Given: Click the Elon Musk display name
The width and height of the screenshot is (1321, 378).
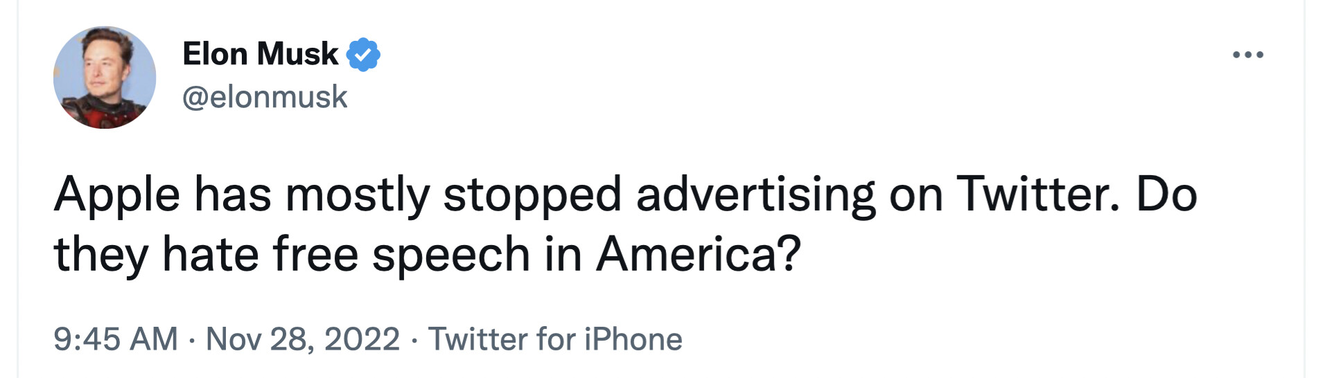Looking at the screenshot, I should click(260, 54).
